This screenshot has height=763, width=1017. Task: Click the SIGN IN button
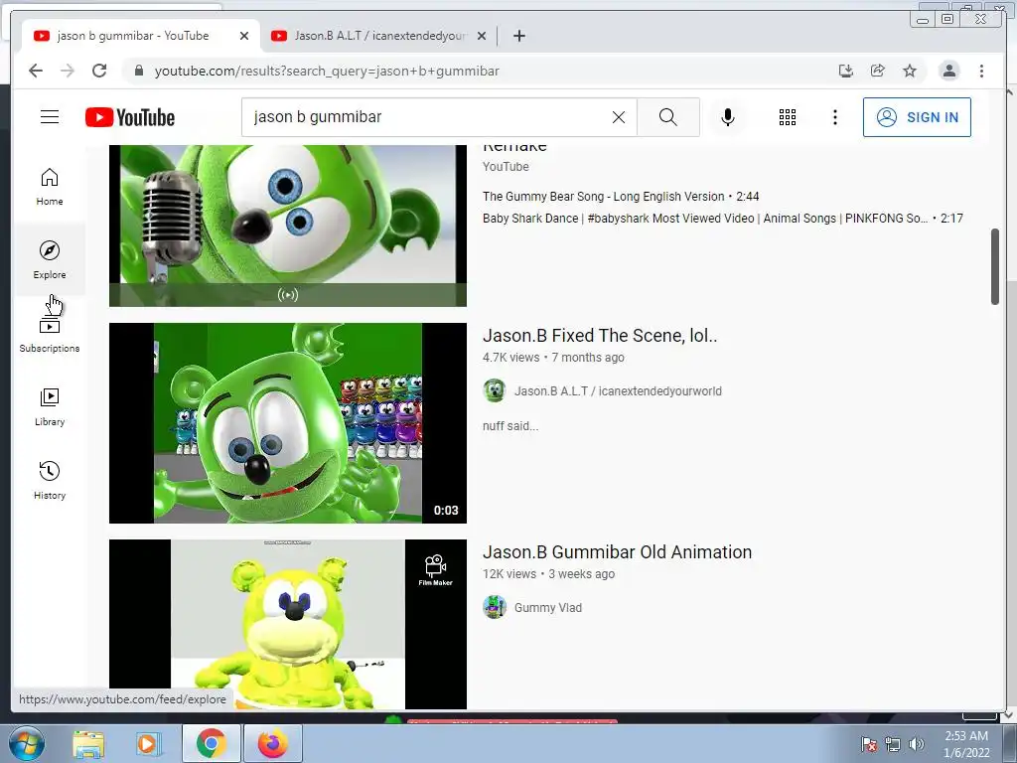[x=917, y=117]
